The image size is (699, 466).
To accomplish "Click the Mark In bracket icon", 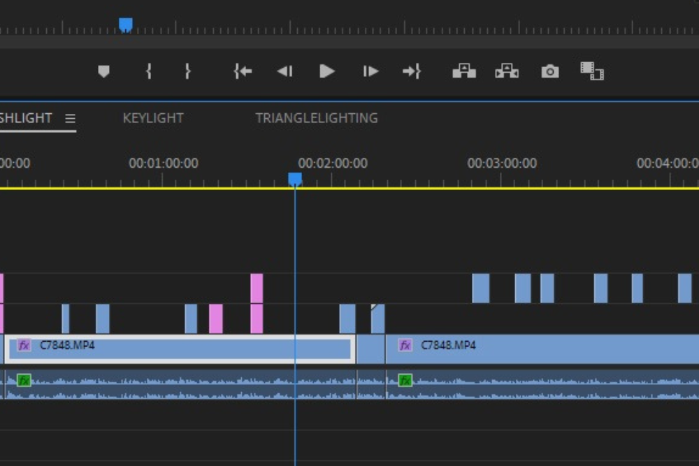I will (x=148, y=71).
